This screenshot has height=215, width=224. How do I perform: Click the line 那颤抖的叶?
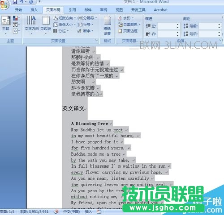click(83, 58)
